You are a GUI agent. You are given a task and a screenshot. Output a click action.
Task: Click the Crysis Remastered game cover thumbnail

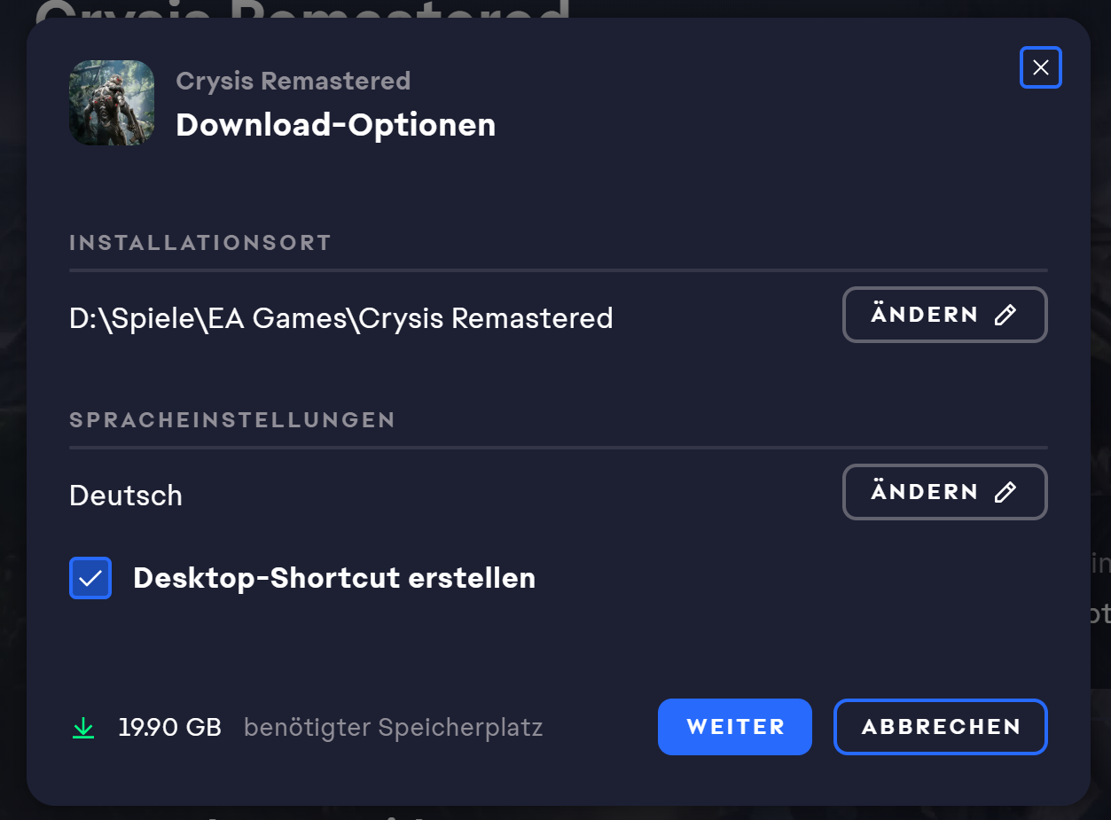click(x=112, y=103)
